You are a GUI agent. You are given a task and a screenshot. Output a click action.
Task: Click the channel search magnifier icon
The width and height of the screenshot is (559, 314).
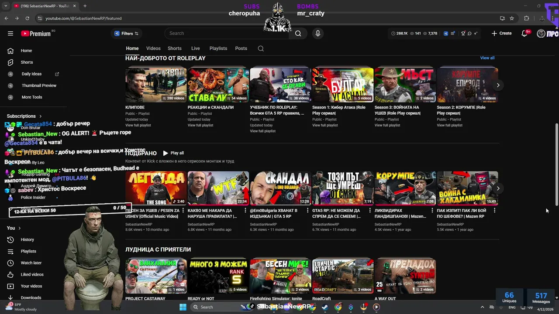coord(261,48)
